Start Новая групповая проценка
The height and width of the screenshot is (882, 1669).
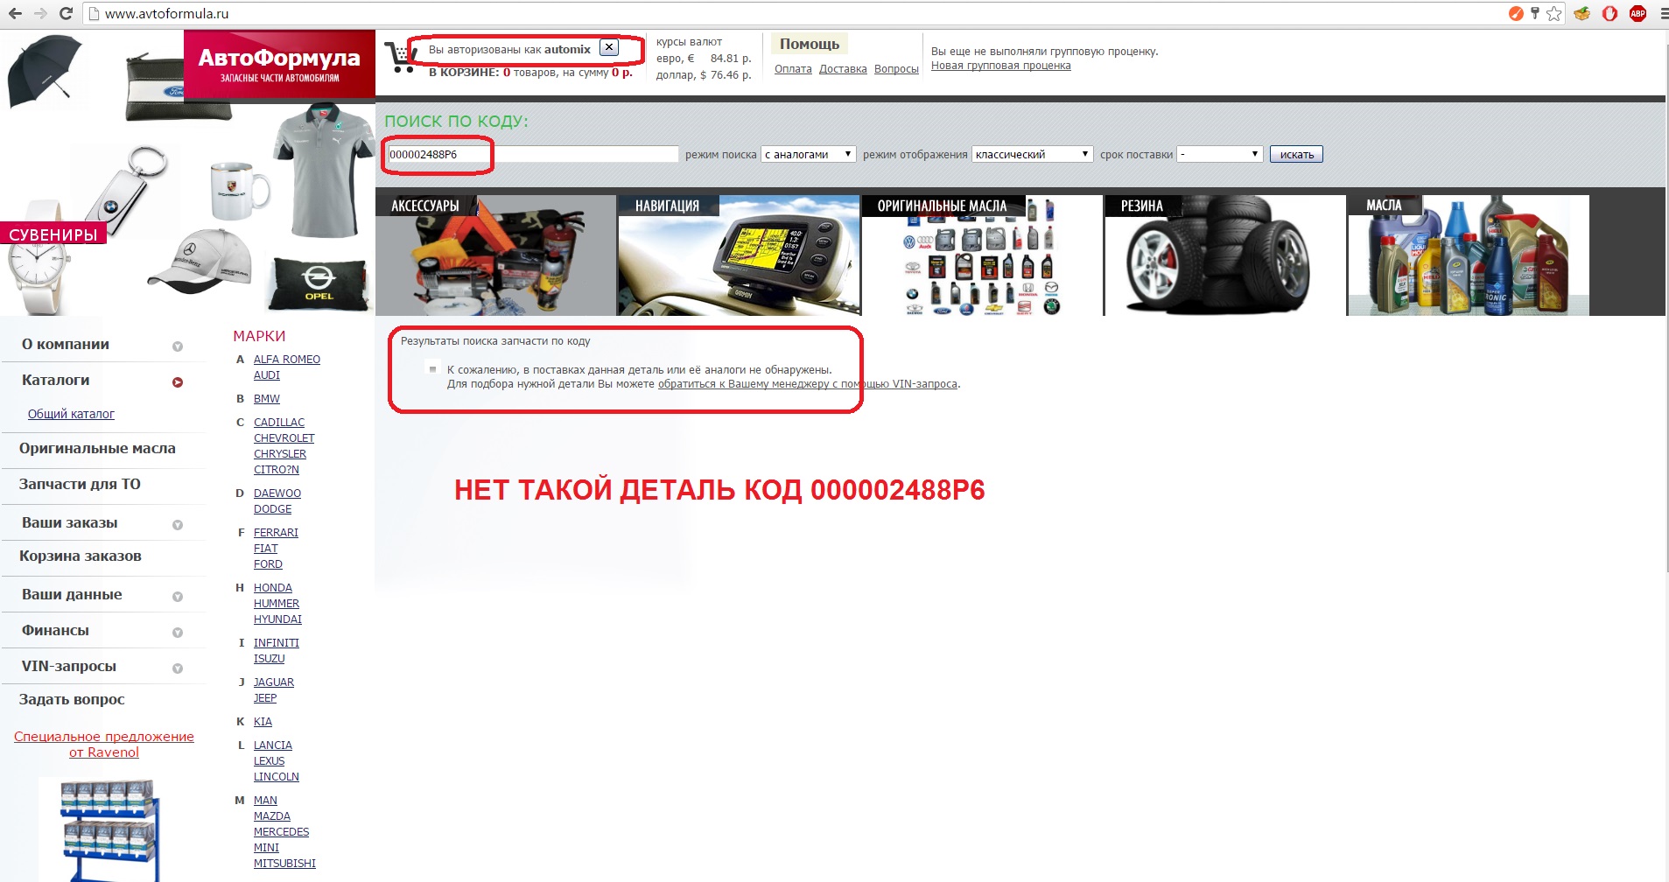1000,66
